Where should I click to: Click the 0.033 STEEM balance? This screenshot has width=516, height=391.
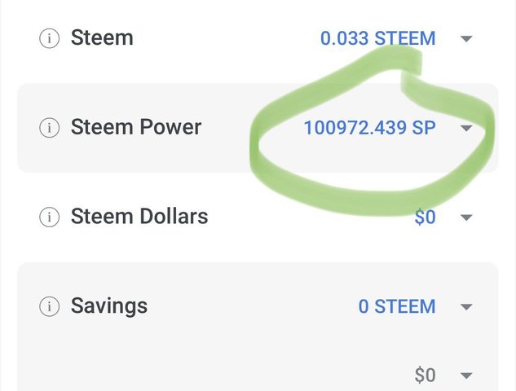[x=377, y=38]
